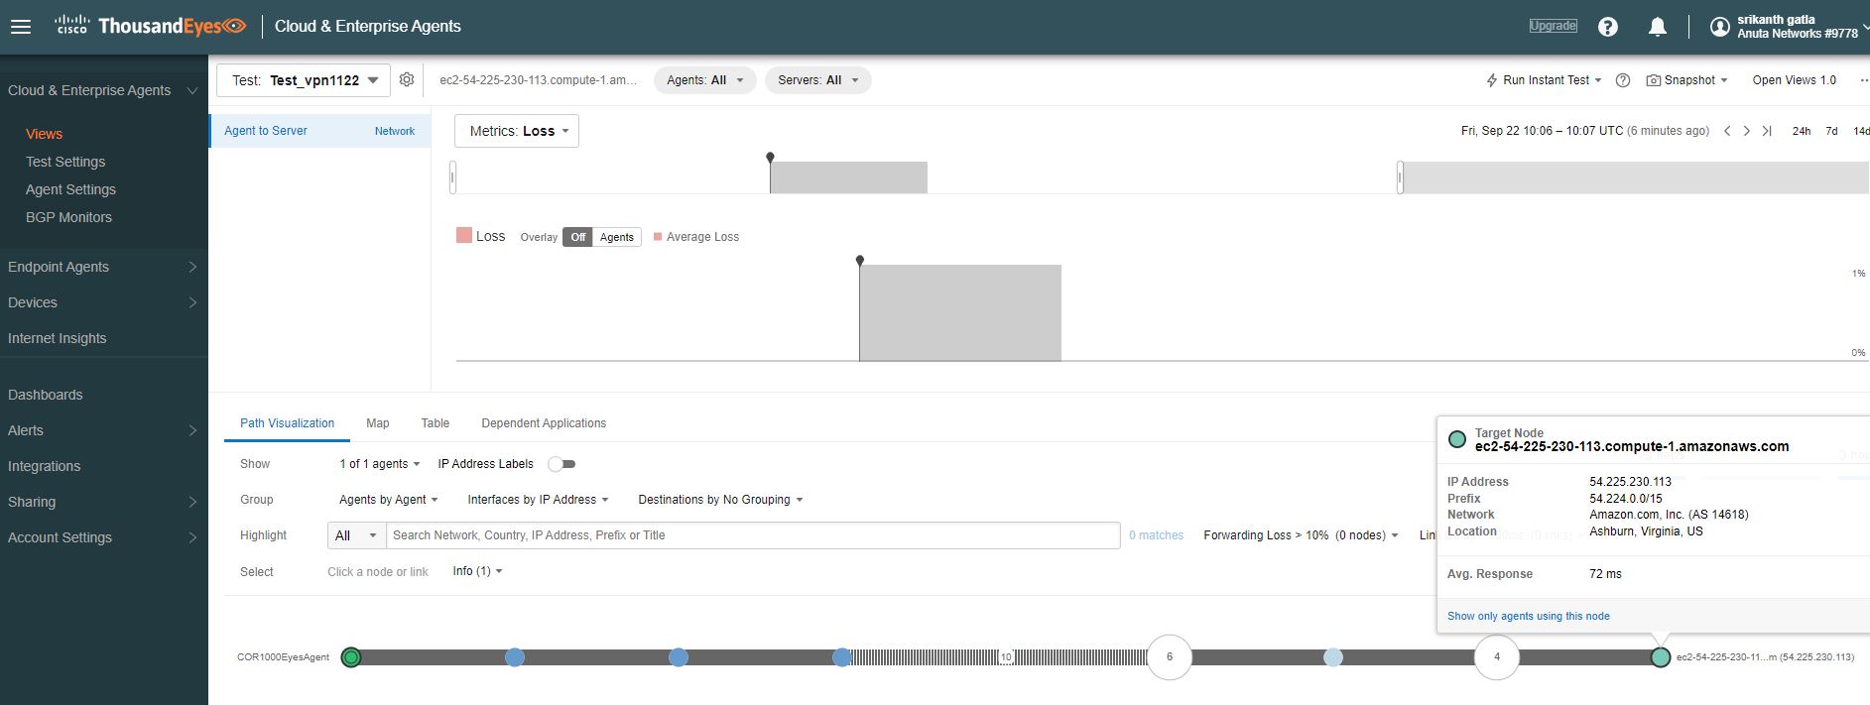Screen dimensions: 1870x705
Task: Go to previous time interval arrow
Action: (1727, 131)
